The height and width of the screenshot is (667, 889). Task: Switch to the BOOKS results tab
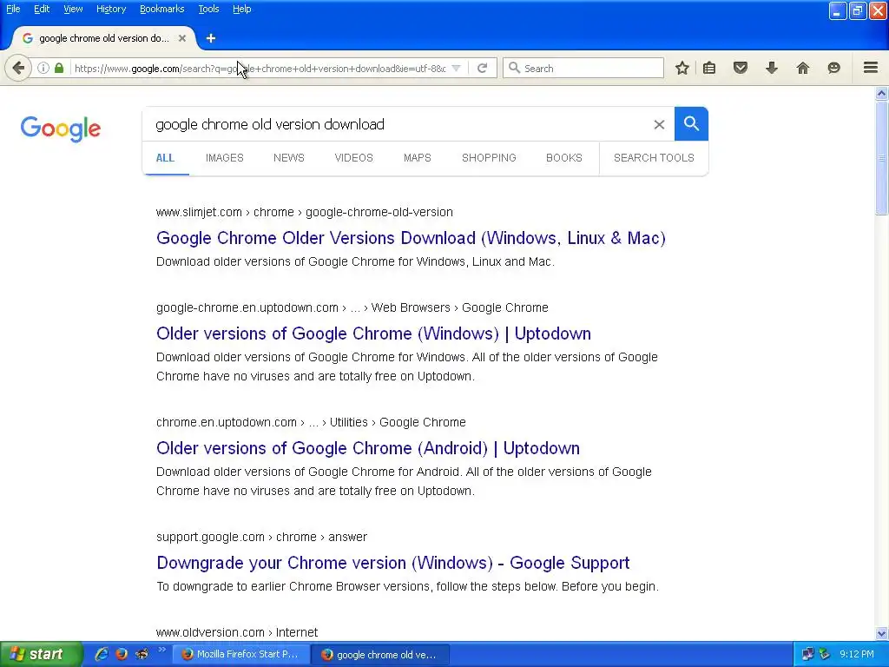click(x=564, y=158)
